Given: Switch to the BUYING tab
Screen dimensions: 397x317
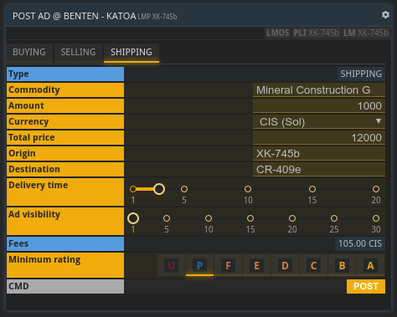Looking at the screenshot, I should point(29,52).
